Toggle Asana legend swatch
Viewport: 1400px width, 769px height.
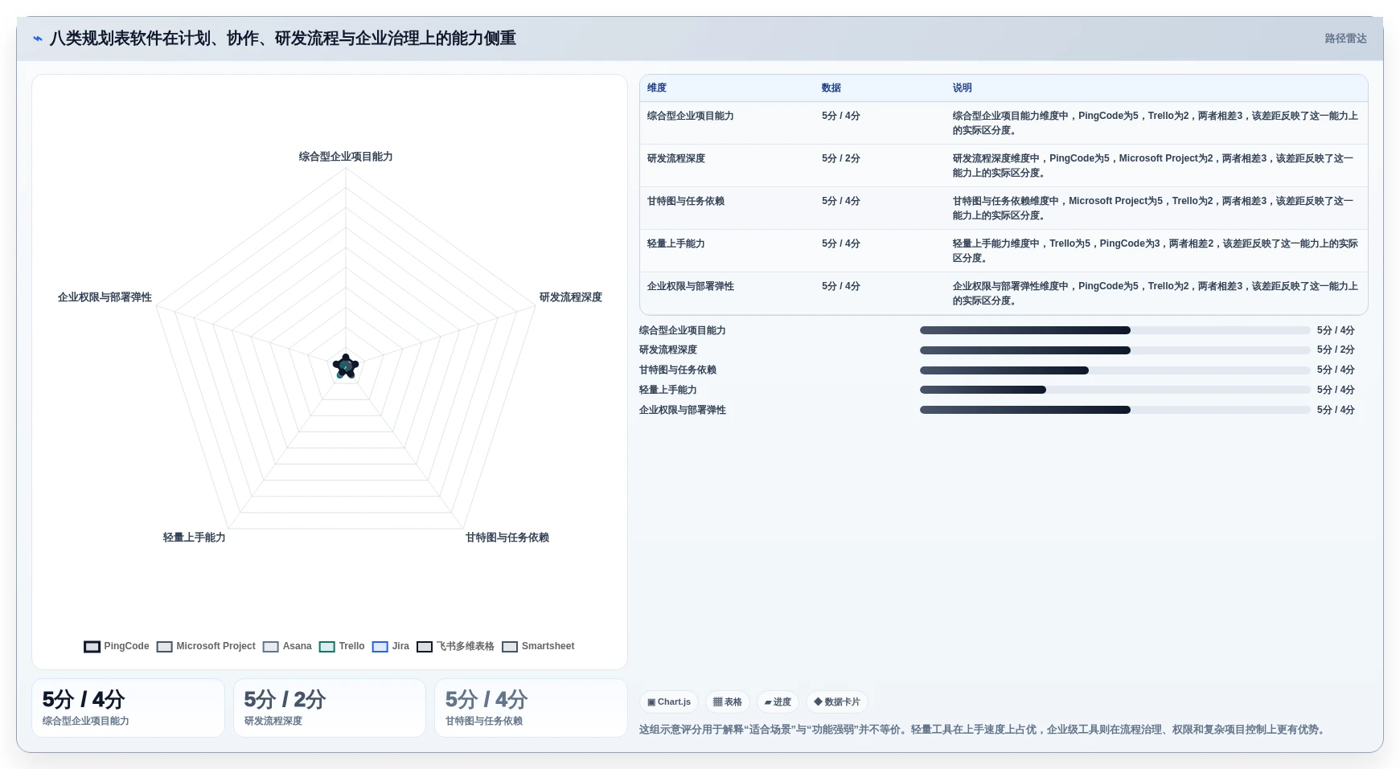[x=271, y=647]
